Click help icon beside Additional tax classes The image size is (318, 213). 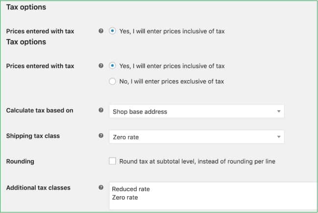click(x=101, y=188)
